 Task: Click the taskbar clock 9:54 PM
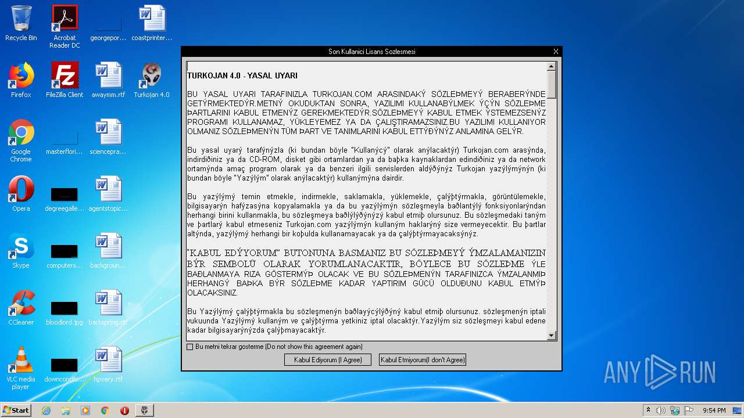(714, 410)
